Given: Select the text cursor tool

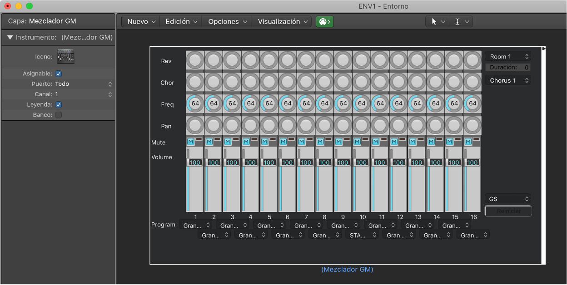Looking at the screenshot, I should coord(458,21).
